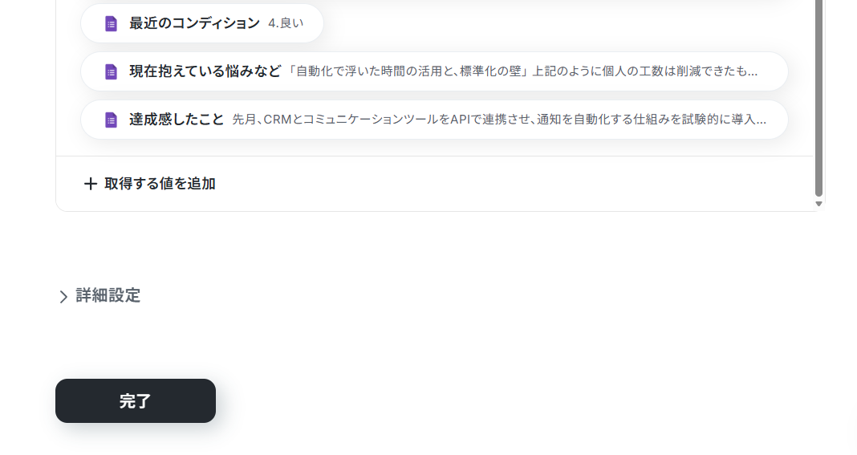Screen dimensions: 857x455
Task: Click 取得する値を追加 to add a value
Action: 160,184
